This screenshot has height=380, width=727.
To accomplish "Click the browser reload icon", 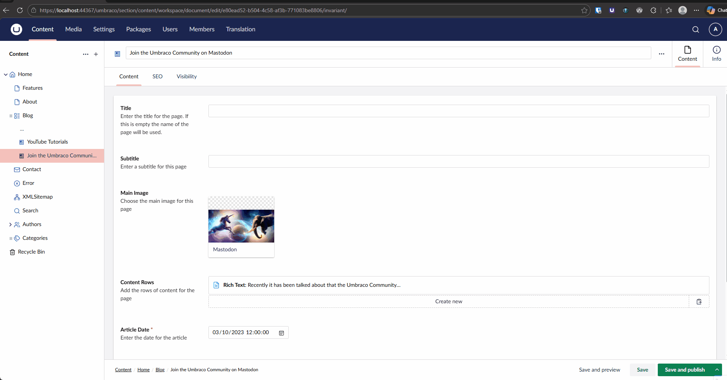I will pos(20,10).
